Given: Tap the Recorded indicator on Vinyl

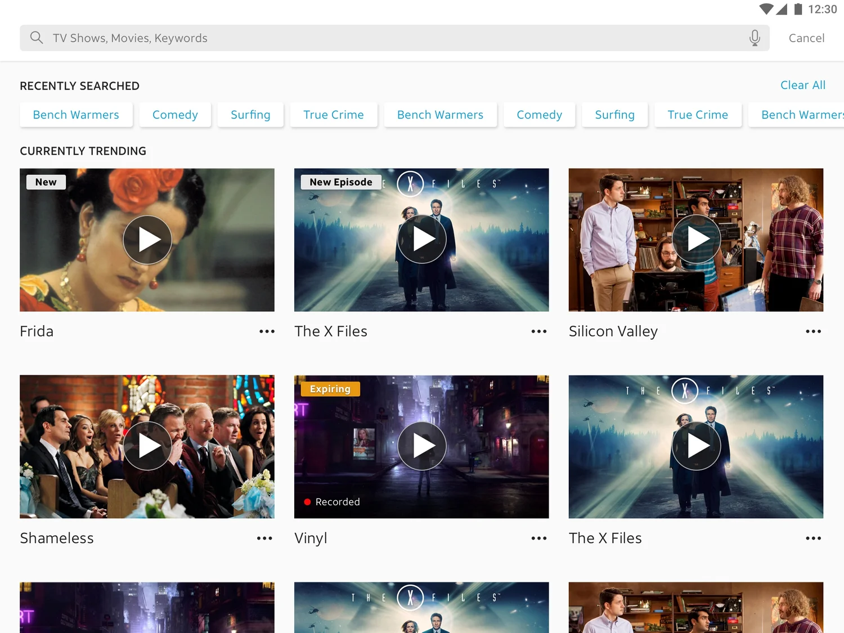Looking at the screenshot, I should point(332,502).
